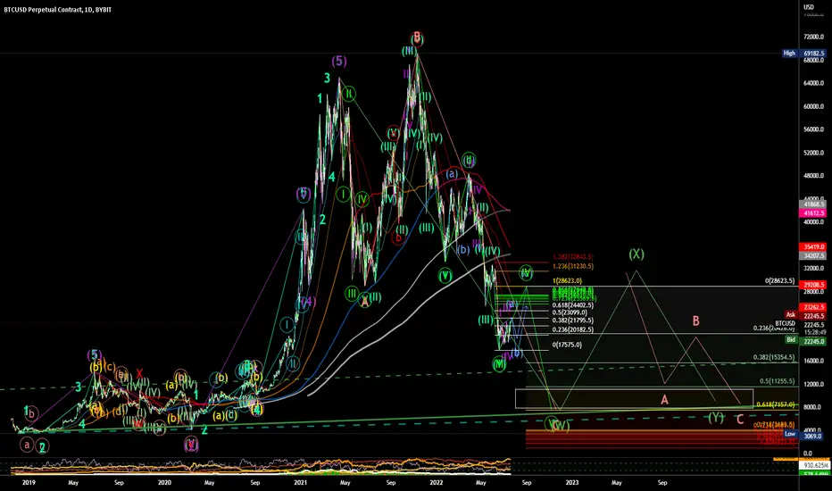
Task: Click 12000.0 on the price axis
Action: tap(814, 384)
